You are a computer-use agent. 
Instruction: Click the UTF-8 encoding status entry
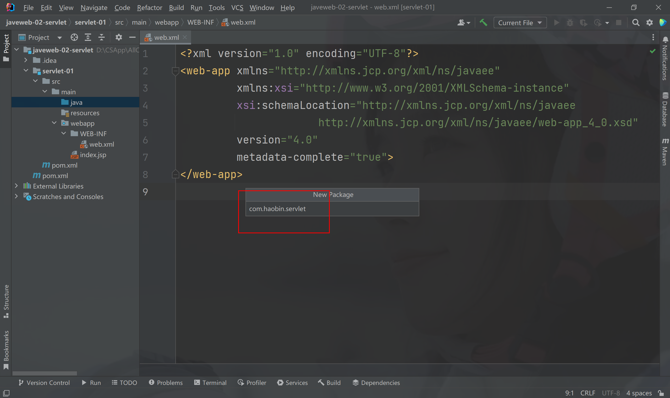coord(611,393)
